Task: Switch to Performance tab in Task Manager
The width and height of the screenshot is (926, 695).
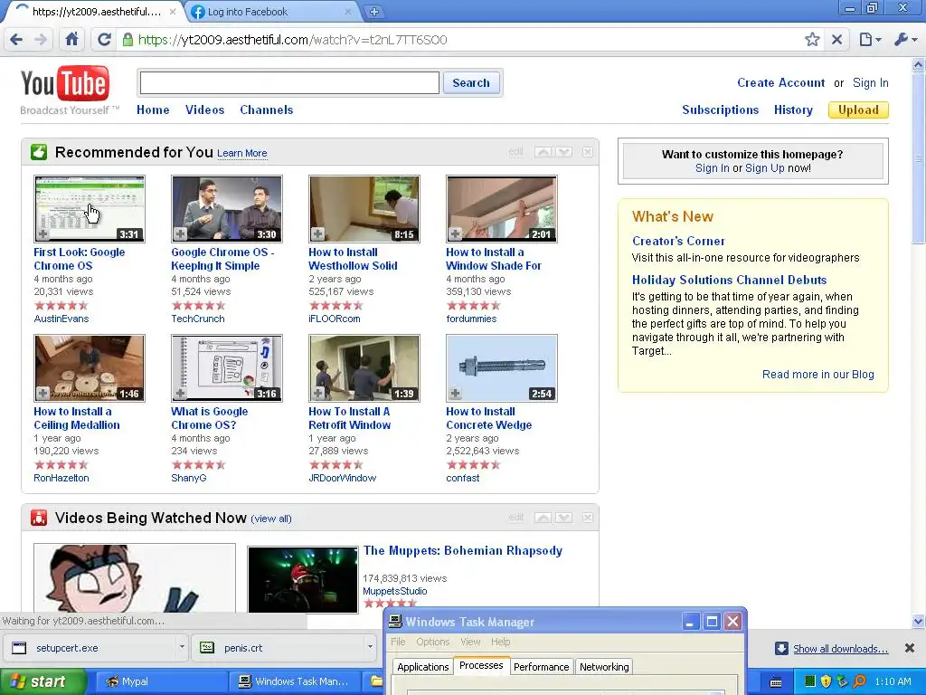Action: click(x=541, y=667)
